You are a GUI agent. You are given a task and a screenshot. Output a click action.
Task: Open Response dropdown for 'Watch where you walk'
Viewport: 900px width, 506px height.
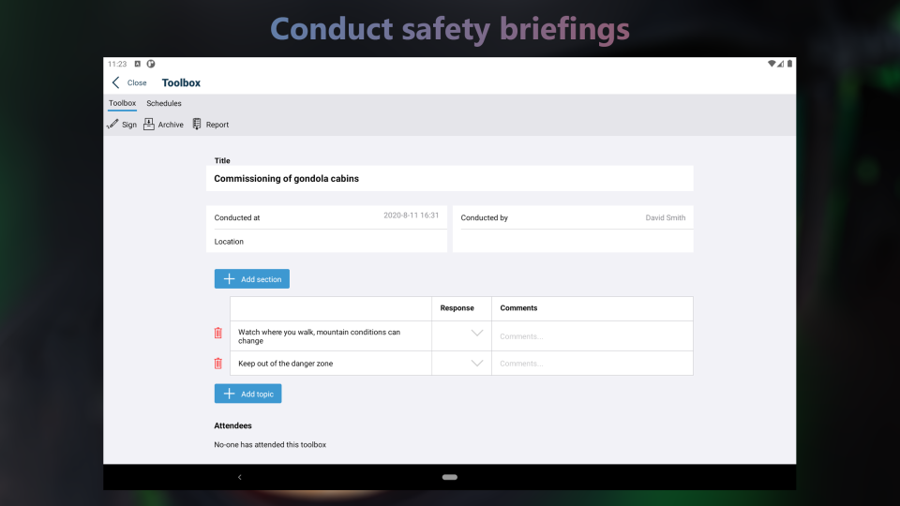476,333
